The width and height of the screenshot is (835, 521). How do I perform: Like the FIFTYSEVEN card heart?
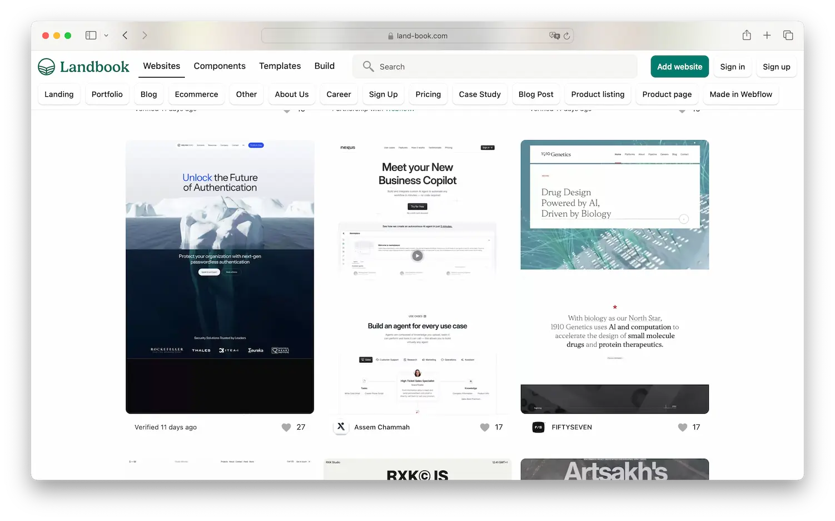point(682,427)
